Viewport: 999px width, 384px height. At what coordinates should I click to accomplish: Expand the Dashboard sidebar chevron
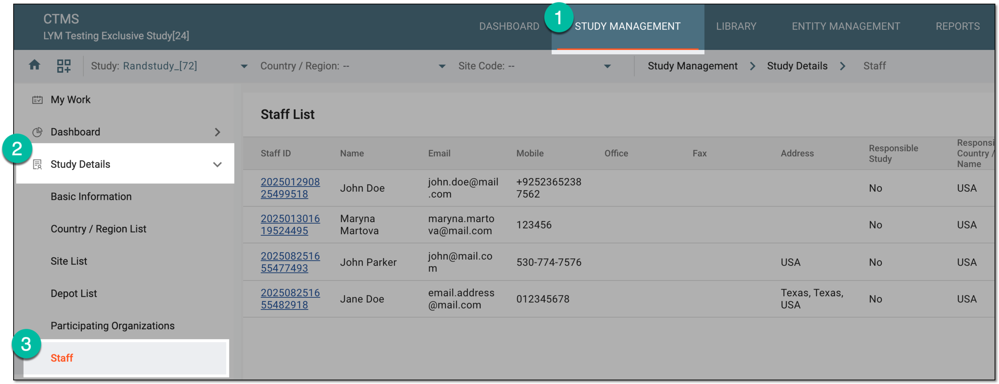coord(217,132)
